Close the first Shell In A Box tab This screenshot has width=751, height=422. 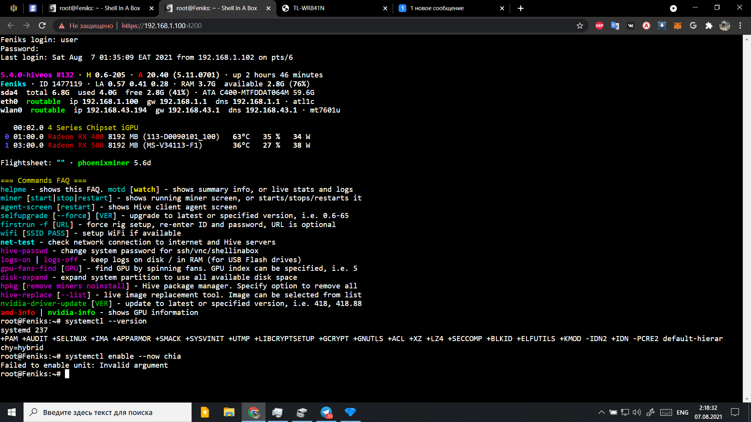tap(151, 8)
